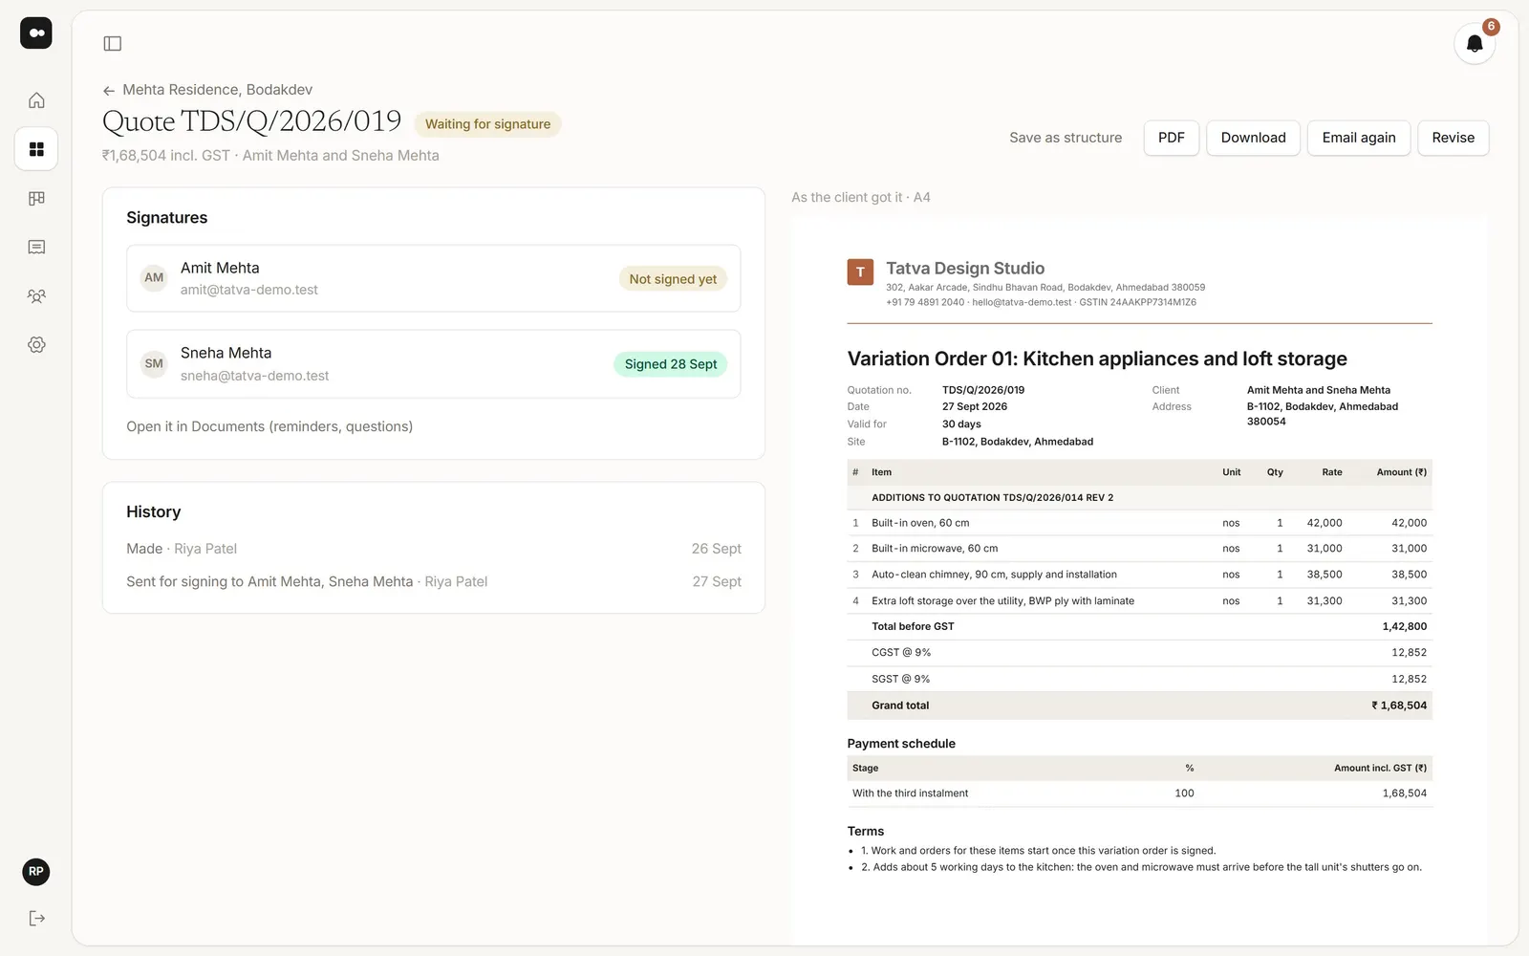1529x956 pixels.
Task: Click the Grand total amount ₹ 1,68,504
Action: pos(1399,706)
